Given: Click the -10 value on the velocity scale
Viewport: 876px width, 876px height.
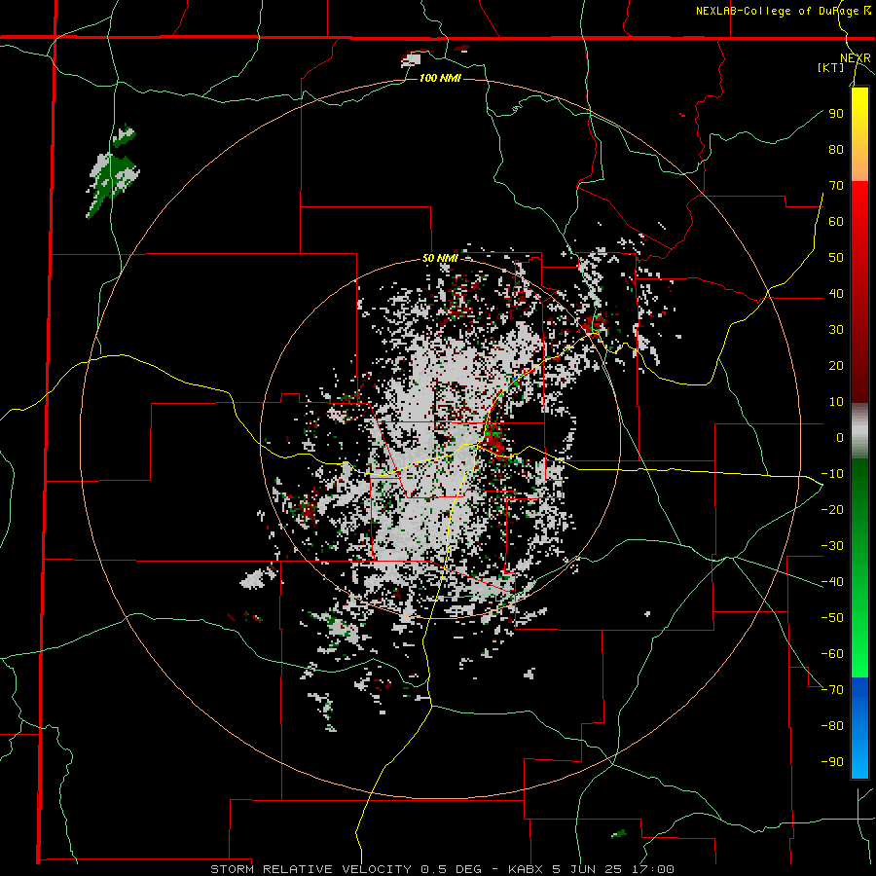Looking at the screenshot, I should click(832, 474).
